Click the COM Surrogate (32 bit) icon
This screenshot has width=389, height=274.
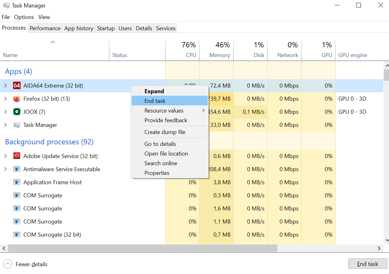click(17, 235)
